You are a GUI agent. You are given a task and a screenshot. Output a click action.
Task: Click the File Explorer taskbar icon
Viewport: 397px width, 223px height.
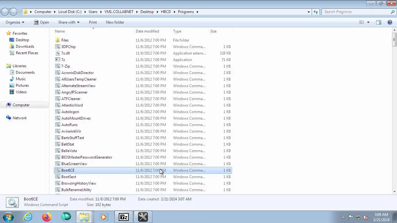(x=84, y=217)
